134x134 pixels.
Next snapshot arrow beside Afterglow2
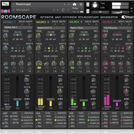(57, 10)
